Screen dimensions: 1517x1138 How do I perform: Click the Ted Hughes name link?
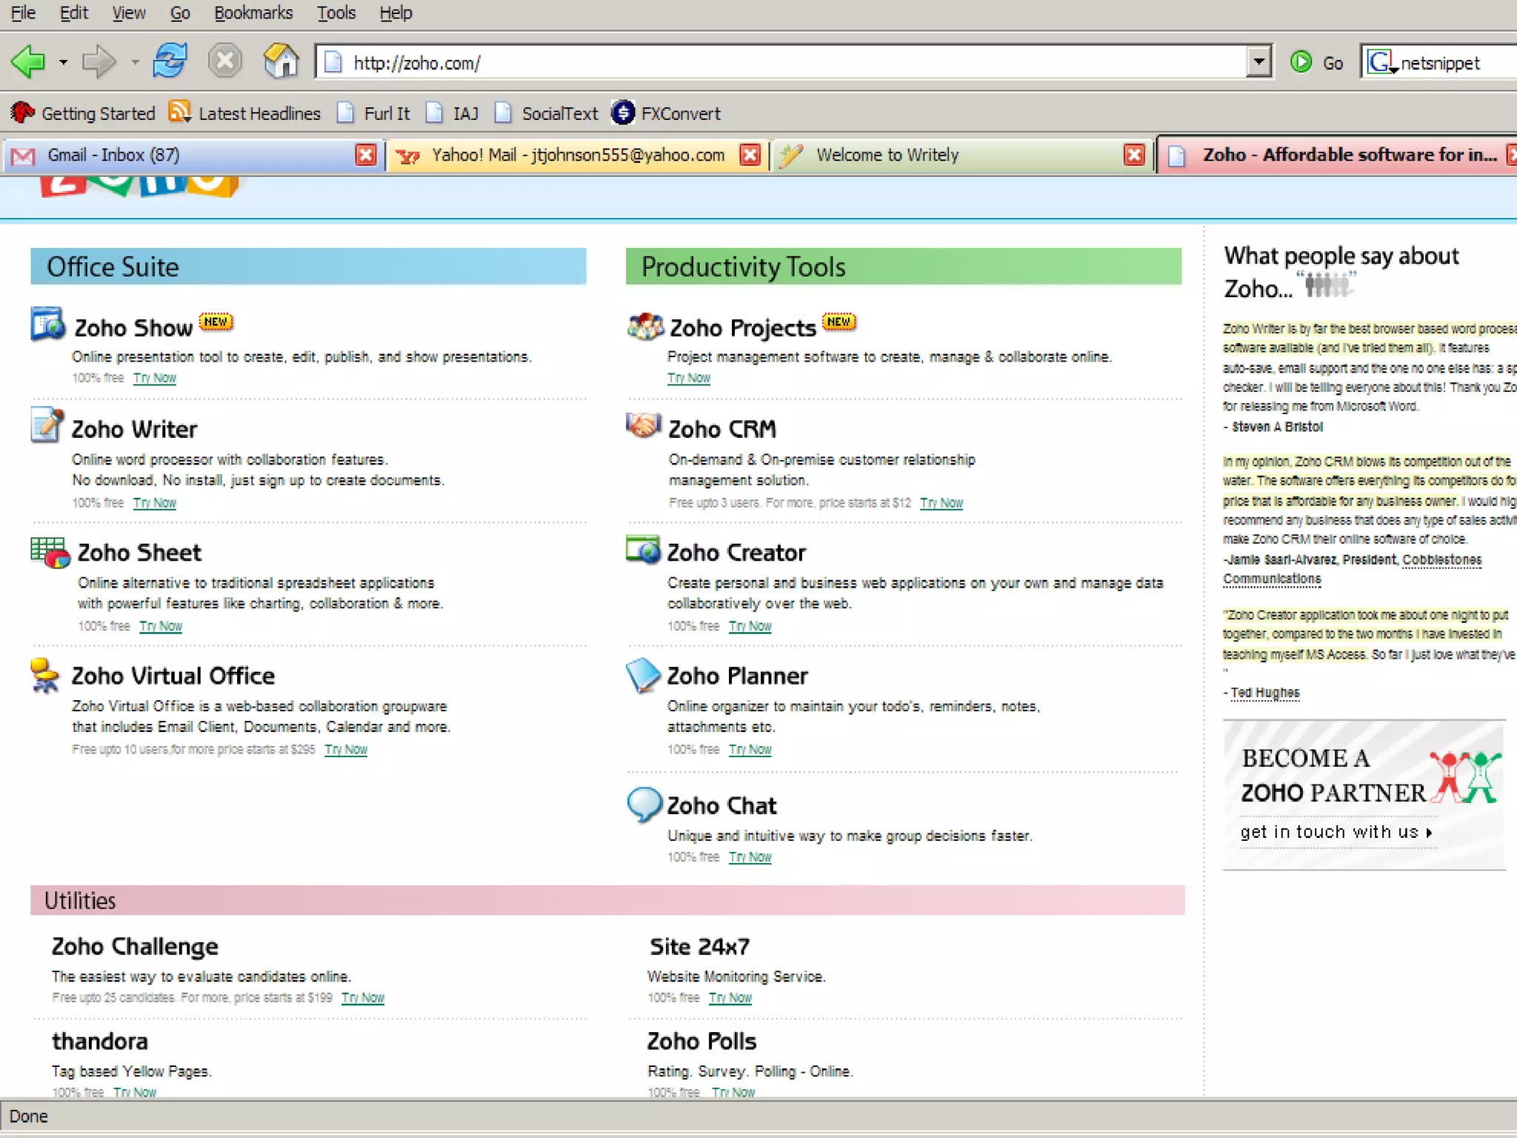(1265, 693)
